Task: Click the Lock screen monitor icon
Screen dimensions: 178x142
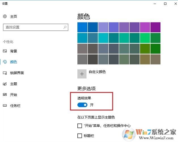Action: click(5, 73)
